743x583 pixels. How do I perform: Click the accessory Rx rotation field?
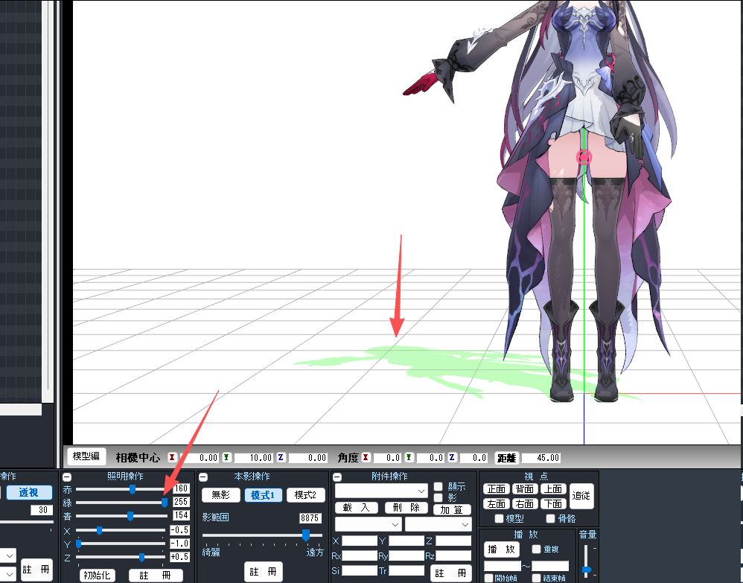[x=359, y=555]
